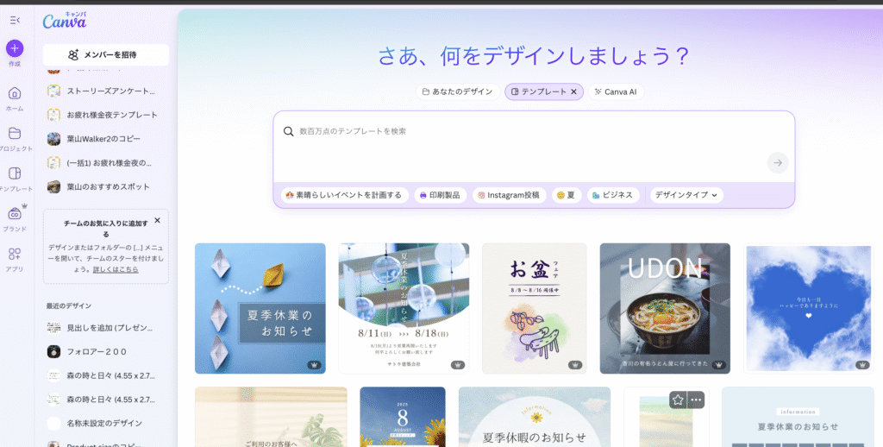The image size is (883, 447).
Task: Open the information 夏季休業のお知らせ template
Action: [x=798, y=417]
